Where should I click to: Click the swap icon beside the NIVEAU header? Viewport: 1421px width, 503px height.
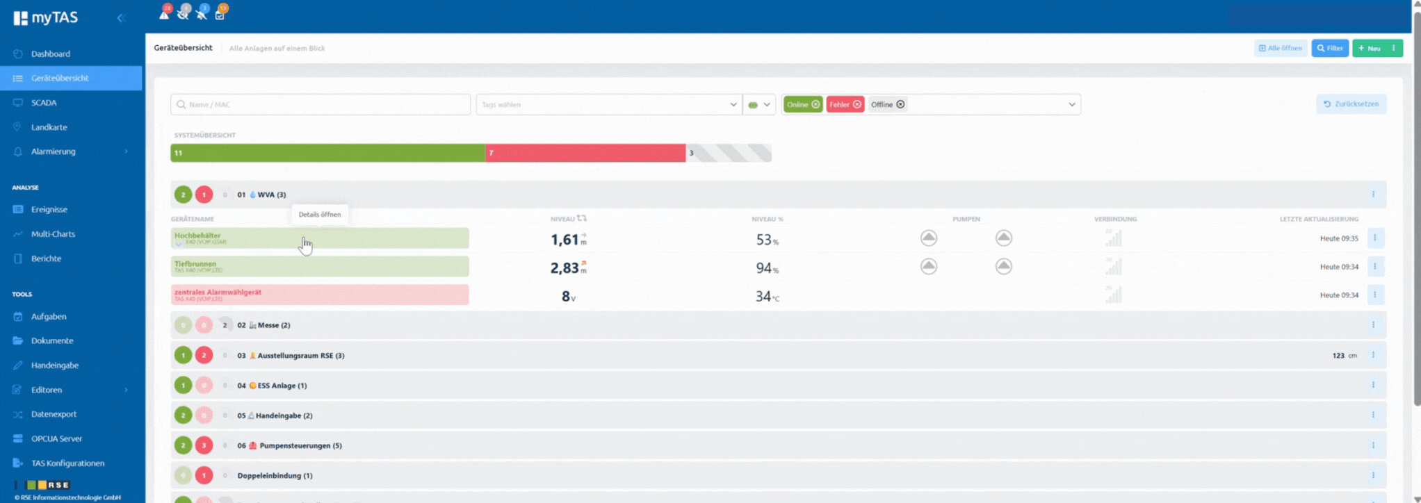tap(582, 218)
